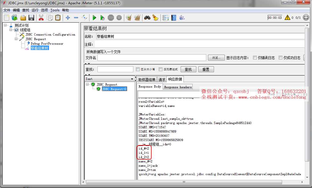312x188 pixels.
Task: Collapse the 线程组 tree node
Action: tap(11, 30)
